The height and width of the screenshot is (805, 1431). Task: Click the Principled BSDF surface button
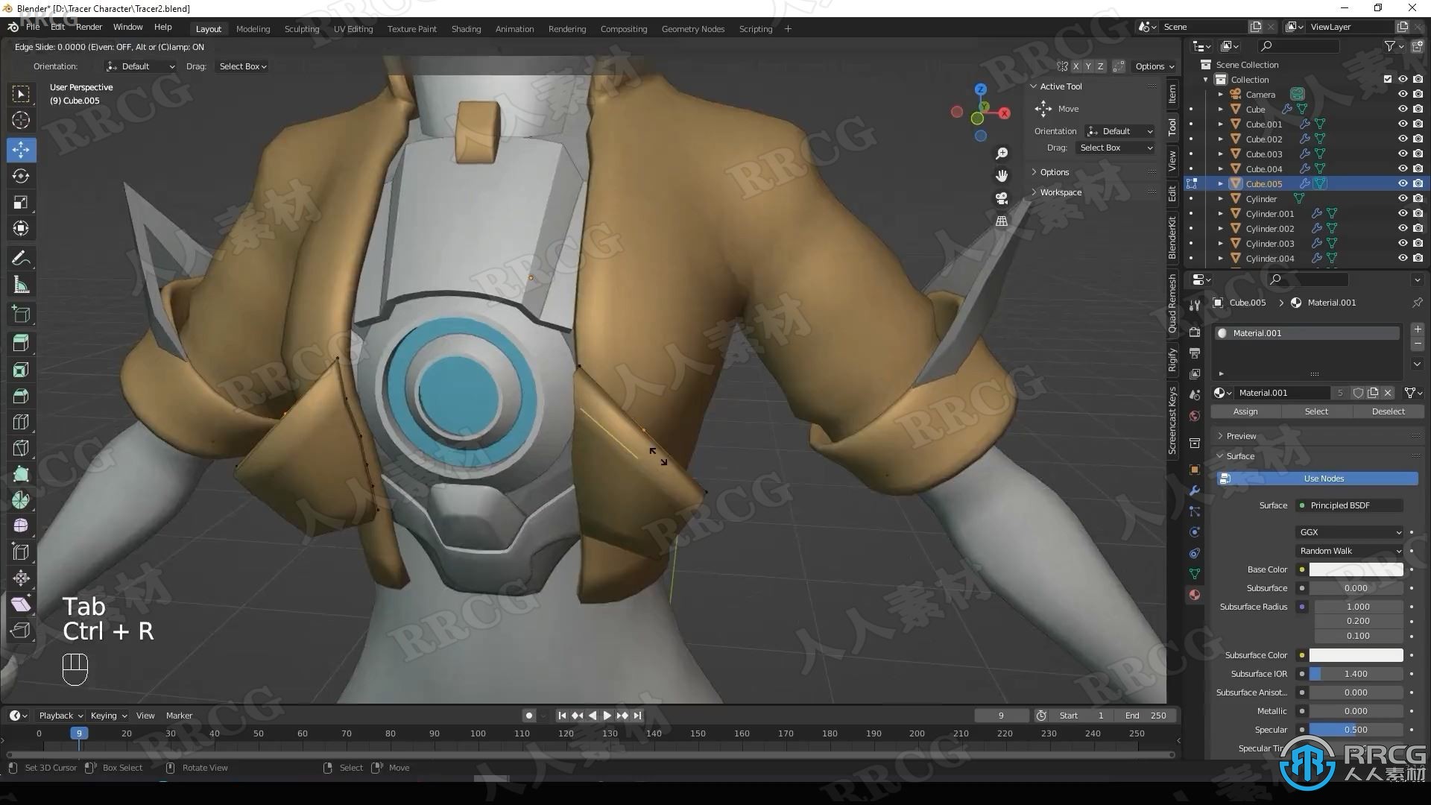point(1350,505)
